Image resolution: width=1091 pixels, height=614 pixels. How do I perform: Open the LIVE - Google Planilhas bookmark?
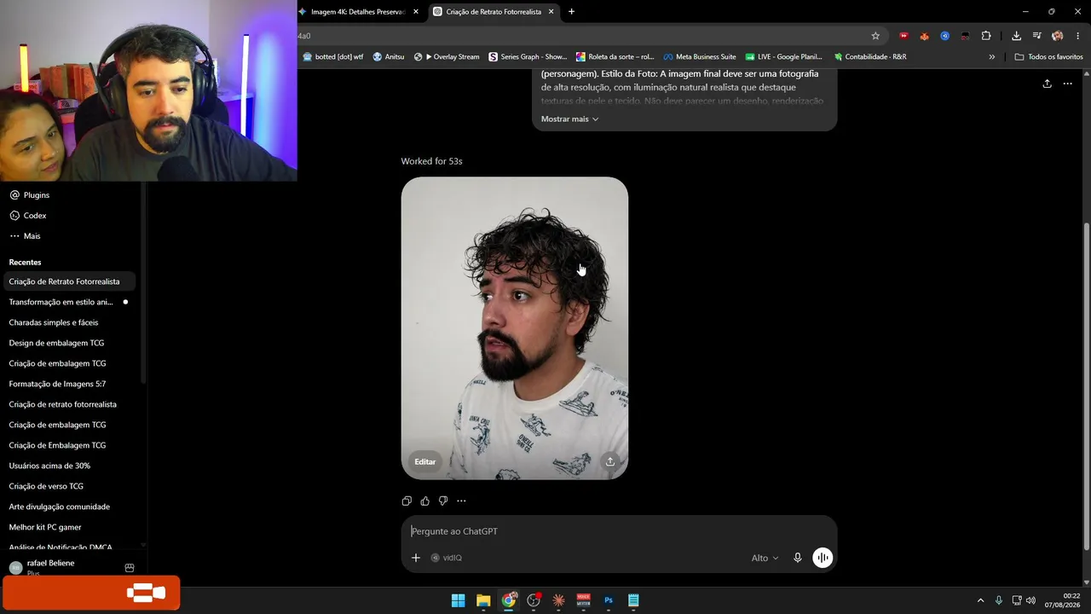point(784,57)
